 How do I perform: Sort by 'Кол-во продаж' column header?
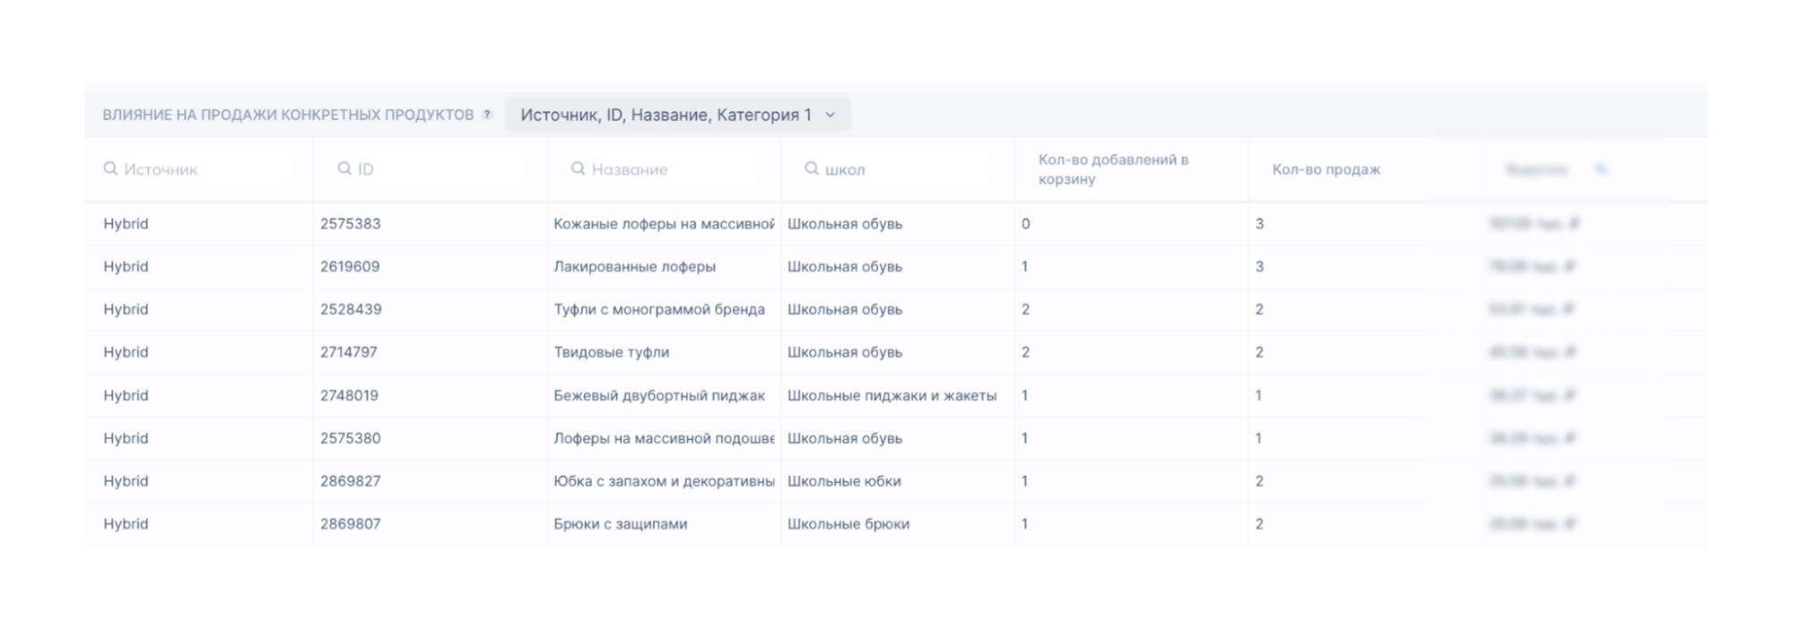pos(1326,169)
